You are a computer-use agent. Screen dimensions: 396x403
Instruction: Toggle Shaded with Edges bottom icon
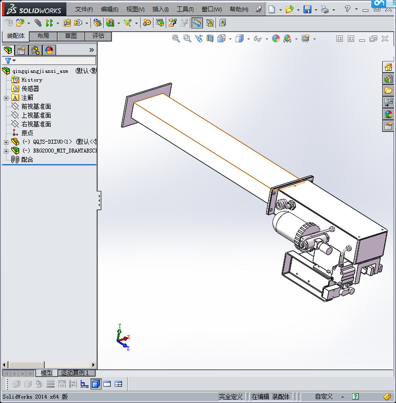tap(96, 384)
